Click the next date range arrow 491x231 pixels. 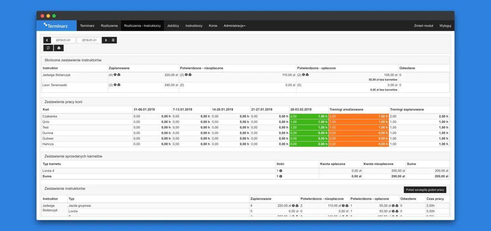[106, 40]
